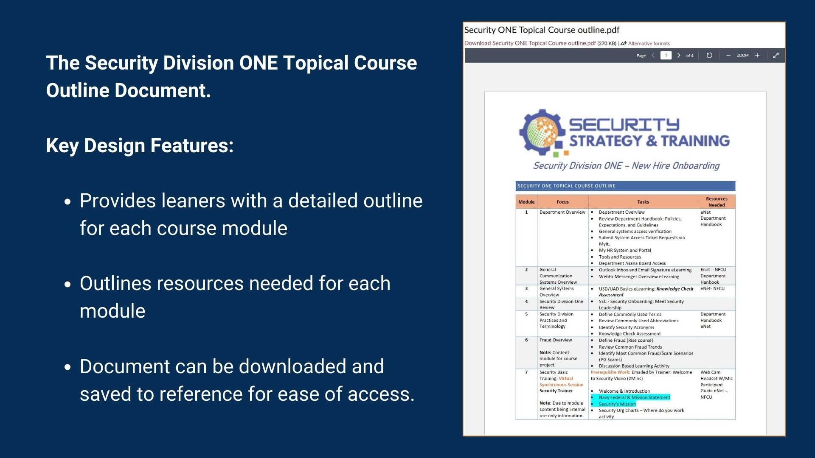This screenshot has height=458, width=815.
Task: Click 'Outlook Inbox and Email Signature eLearning'
Action: (x=645, y=270)
